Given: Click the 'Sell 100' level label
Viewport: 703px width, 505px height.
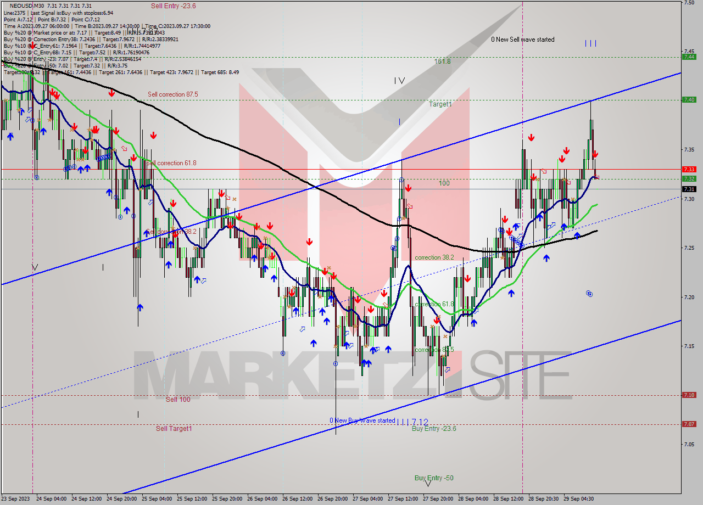Looking at the screenshot, I should coord(178,400).
